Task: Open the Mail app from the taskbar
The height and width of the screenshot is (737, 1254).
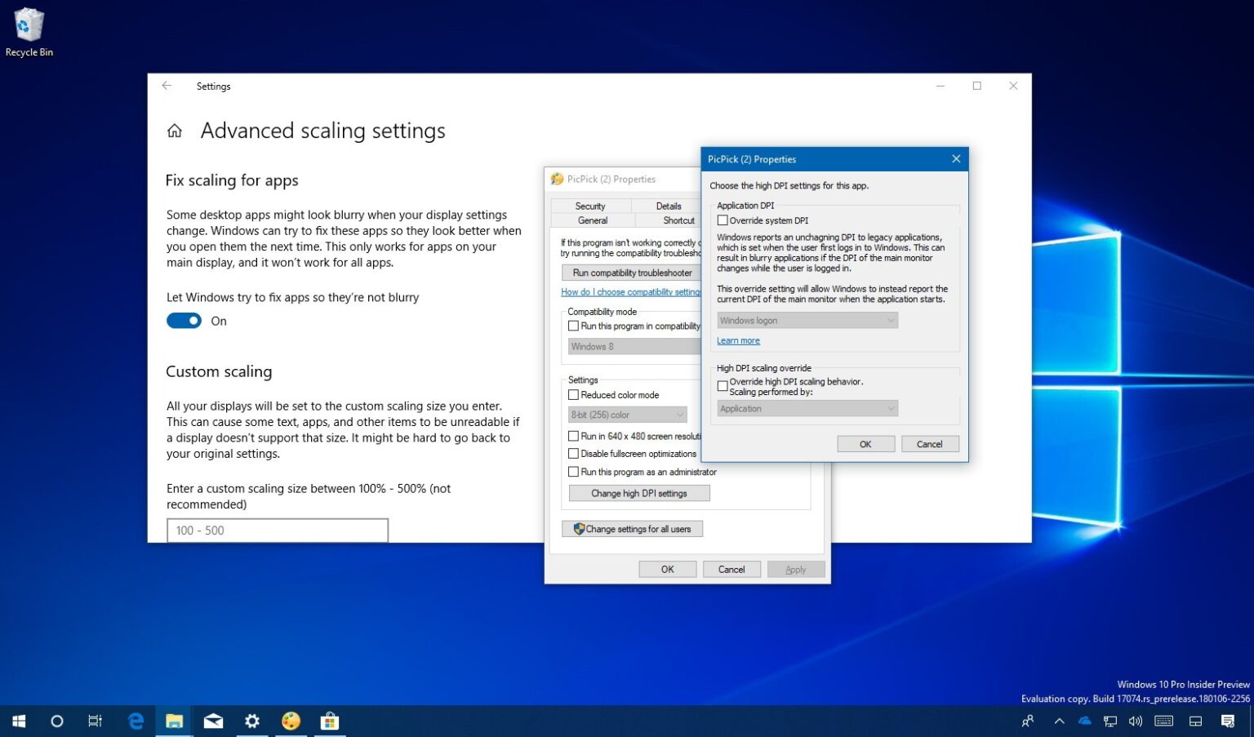Action: tap(213, 721)
